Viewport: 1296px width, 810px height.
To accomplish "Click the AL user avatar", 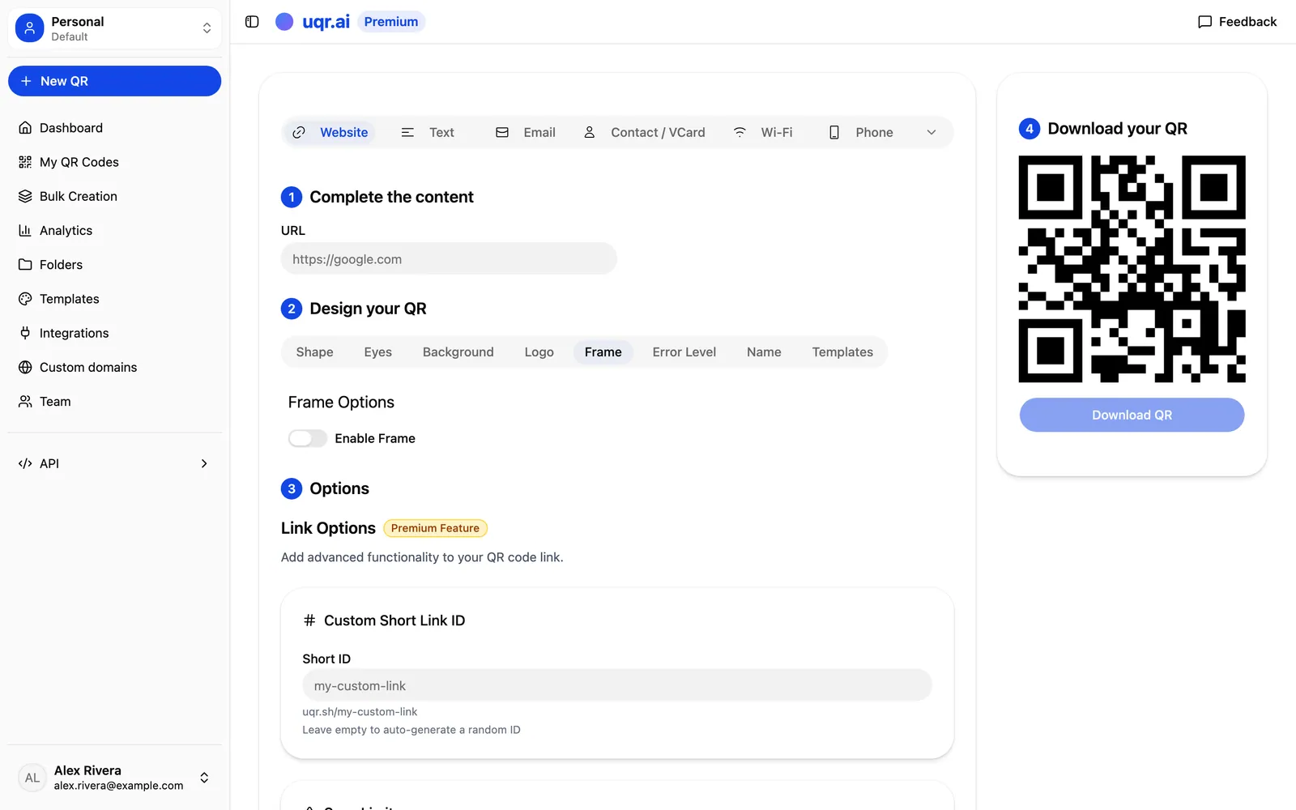I will [x=32, y=778].
